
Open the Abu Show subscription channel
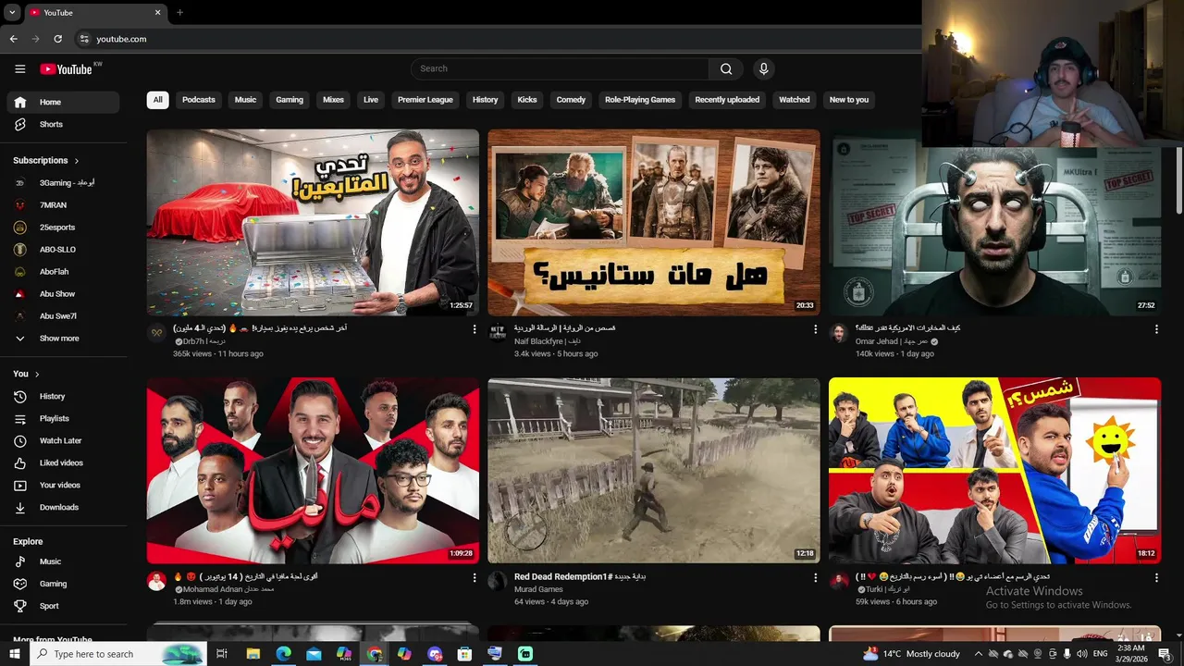tap(63, 293)
